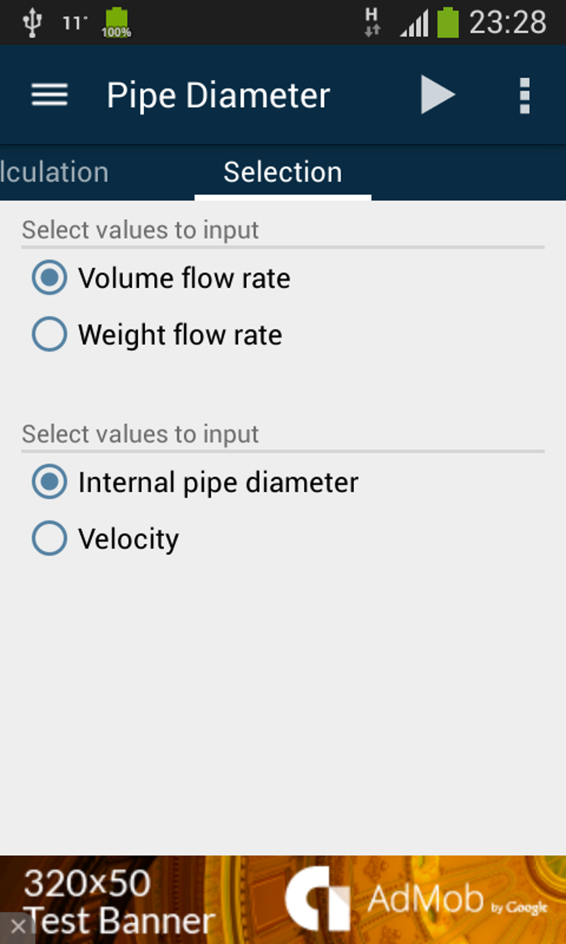
Task: Tap the AdMob logo in banner
Action: click(x=317, y=898)
